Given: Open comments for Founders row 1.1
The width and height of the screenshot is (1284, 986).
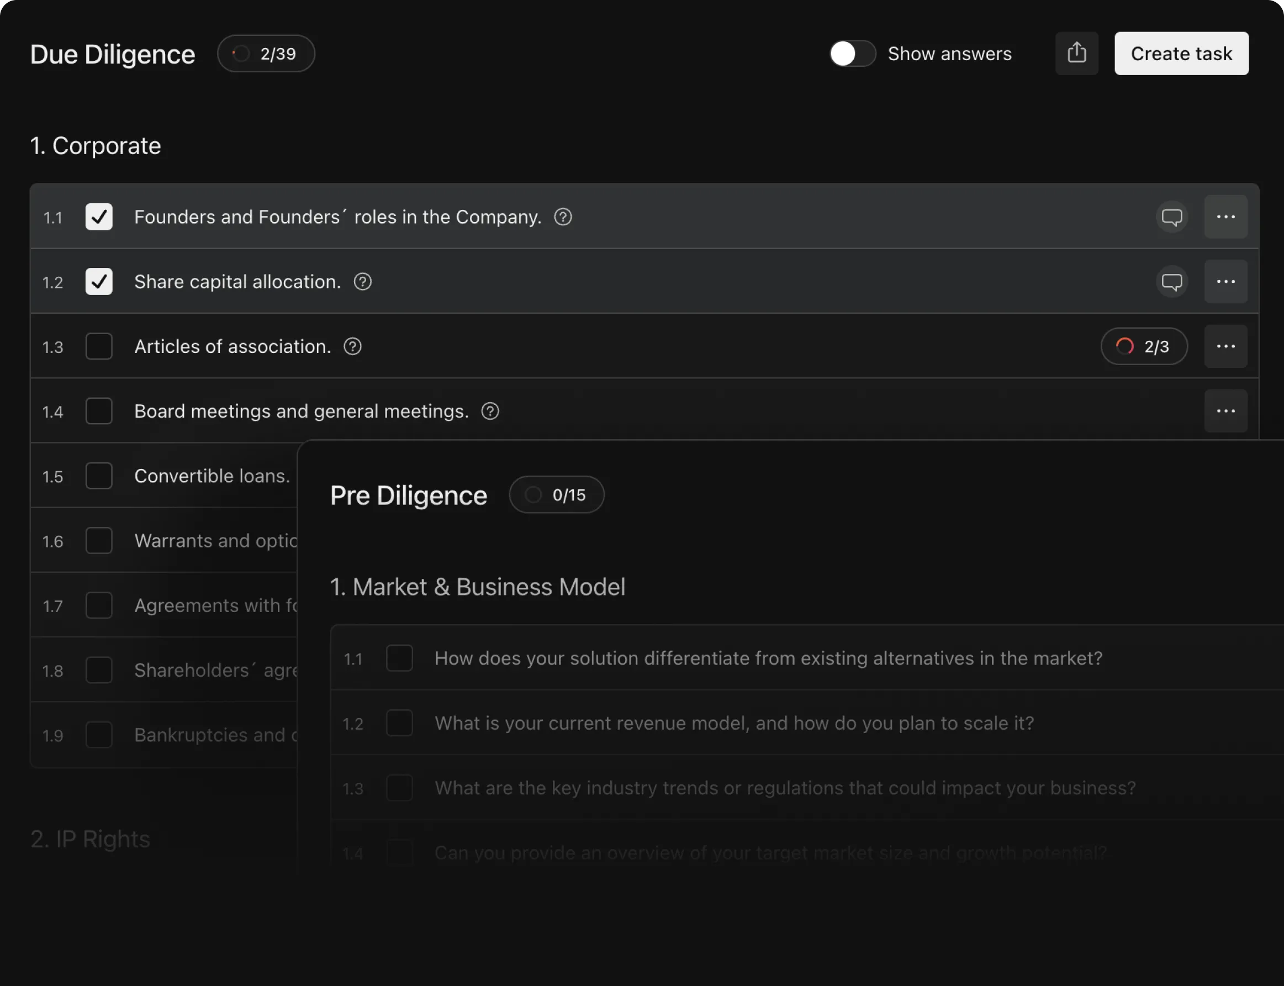Looking at the screenshot, I should [1171, 217].
